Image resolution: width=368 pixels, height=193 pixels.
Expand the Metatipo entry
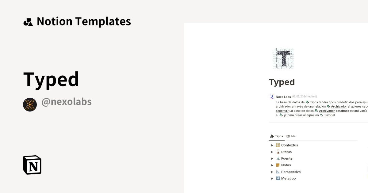click(272, 178)
